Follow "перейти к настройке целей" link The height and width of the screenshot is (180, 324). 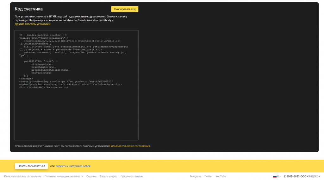tap(73, 166)
